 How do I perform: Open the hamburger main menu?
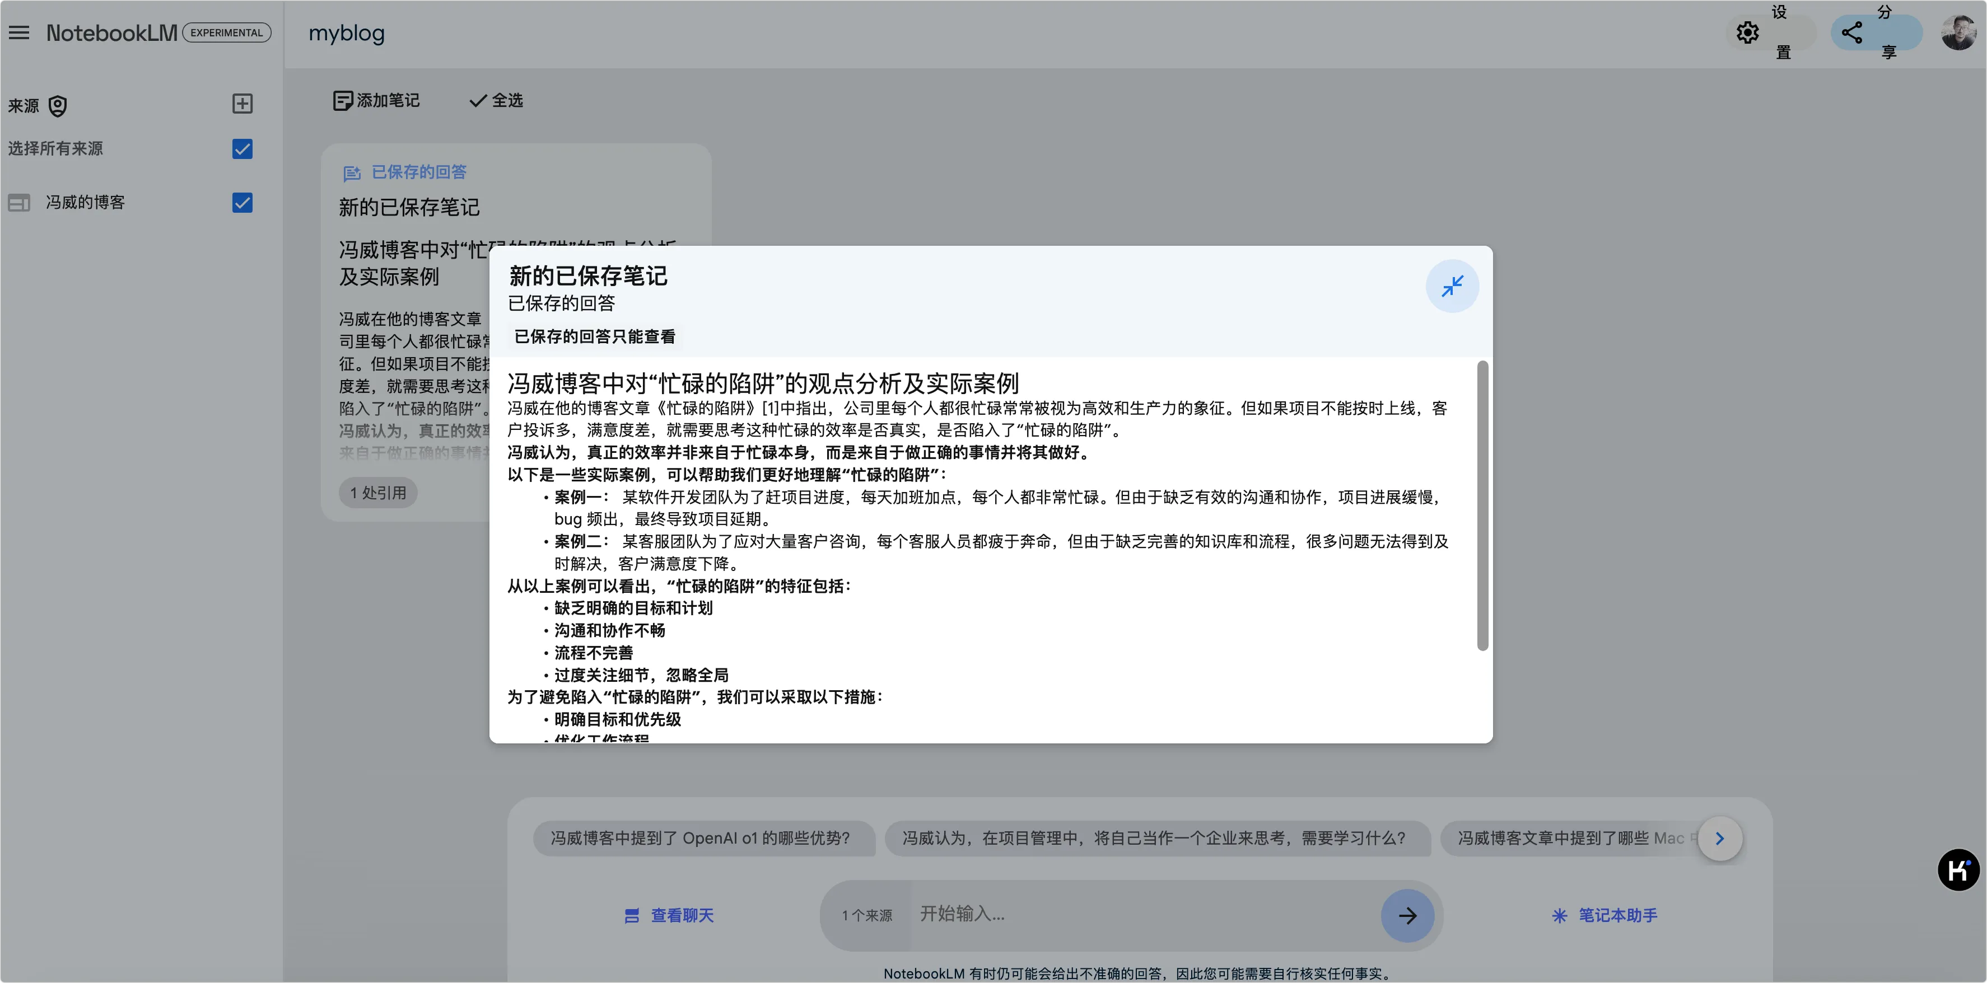coord(19,32)
